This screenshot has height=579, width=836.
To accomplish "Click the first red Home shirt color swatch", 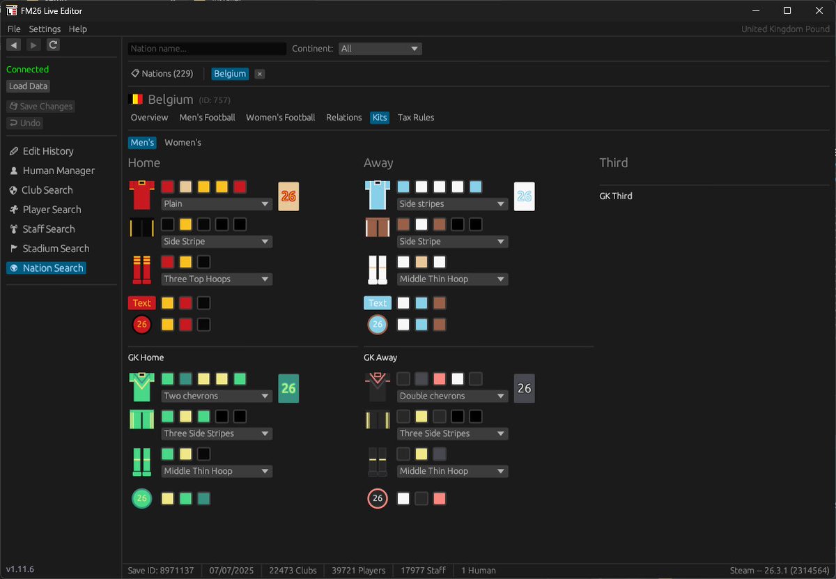I will (168, 187).
